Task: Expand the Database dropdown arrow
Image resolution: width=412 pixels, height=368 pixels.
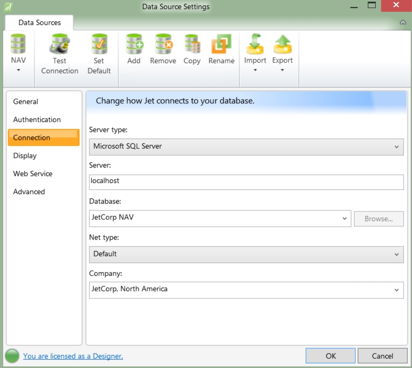Action: 345,218
